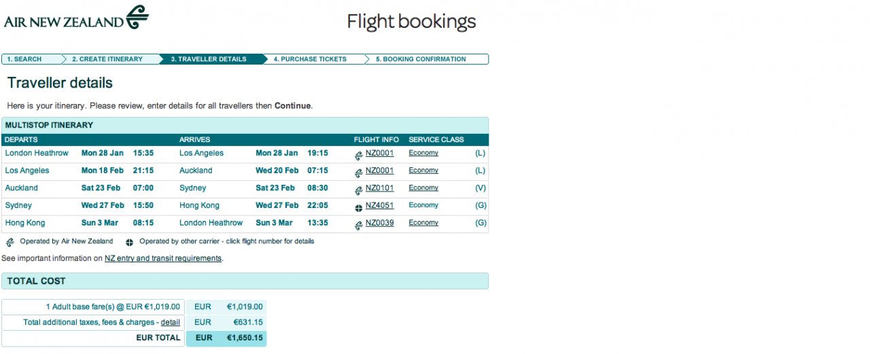Image resolution: width=870 pixels, height=354 pixels.
Task: Open step 2. Create Itinerary
Action: coord(107,59)
